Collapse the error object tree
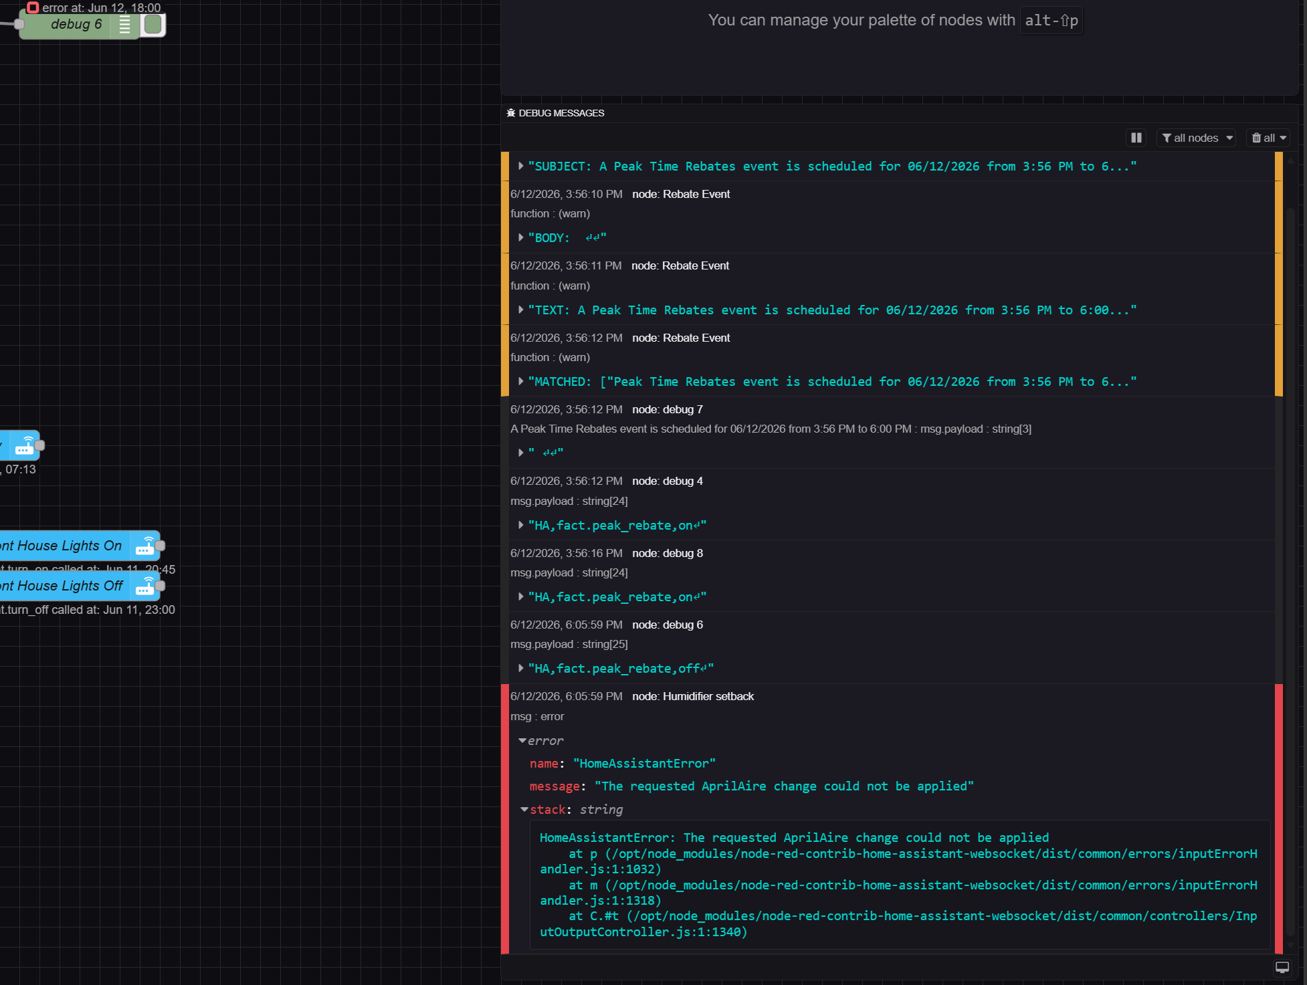The height and width of the screenshot is (985, 1307). [x=522, y=740]
